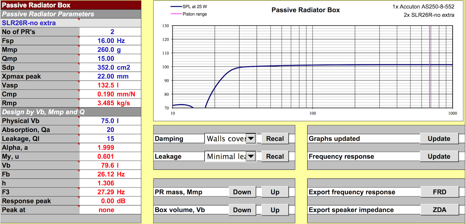Click the Fsp label cell
Screen dimensions: 466x224
(x=40, y=41)
